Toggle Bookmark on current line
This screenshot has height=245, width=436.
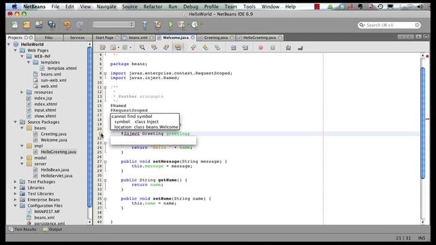tap(217, 48)
